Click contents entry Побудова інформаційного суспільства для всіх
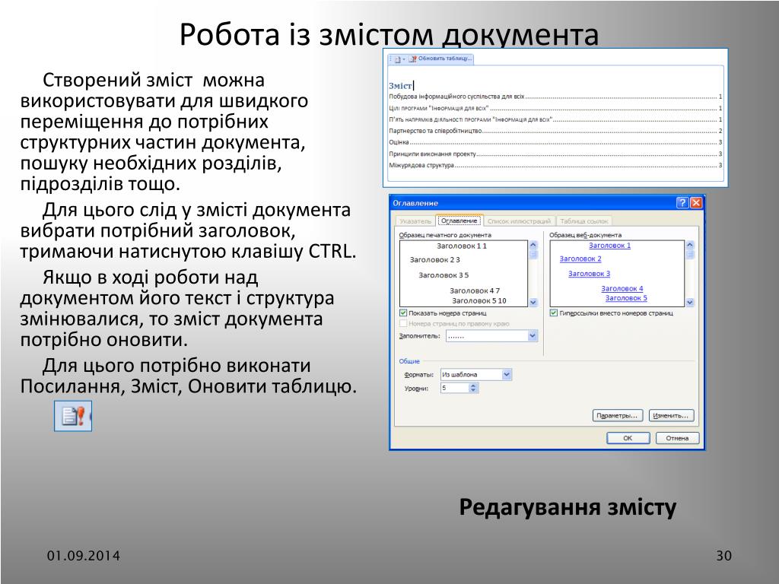The height and width of the screenshot is (584, 779). point(555,97)
